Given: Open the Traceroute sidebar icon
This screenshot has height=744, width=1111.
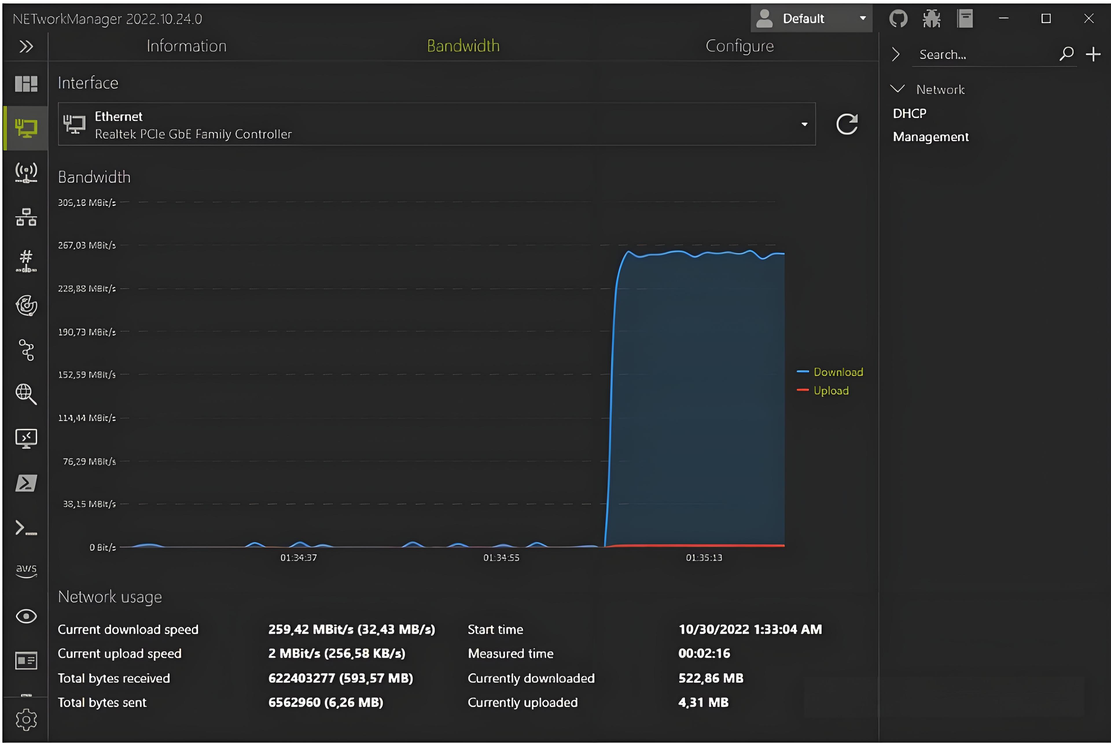Looking at the screenshot, I should tap(26, 350).
